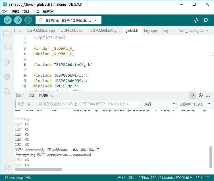214x181 pixels.
Task: Open the Serial Monitor magnifier icon
Action: (x=206, y=20)
